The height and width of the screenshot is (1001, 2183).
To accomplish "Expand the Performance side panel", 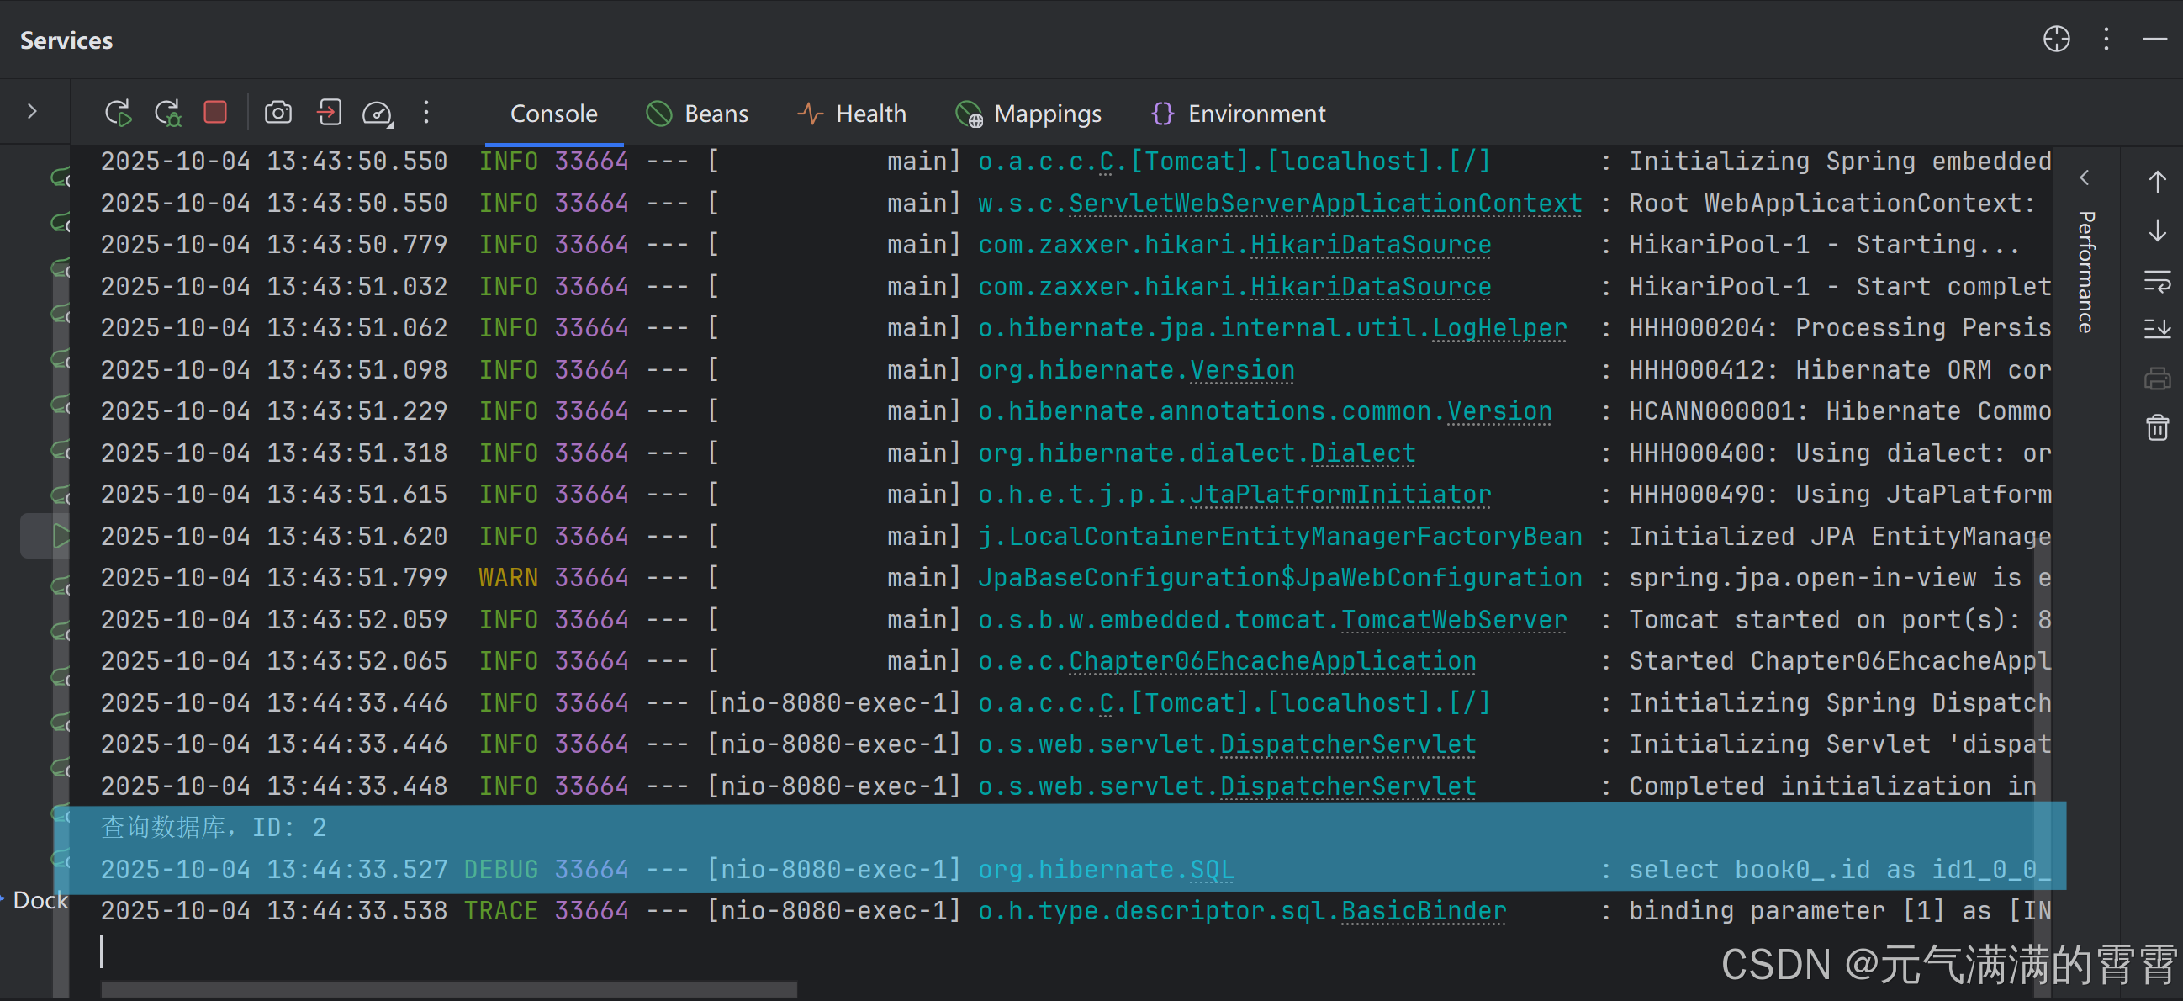I will [x=2085, y=179].
